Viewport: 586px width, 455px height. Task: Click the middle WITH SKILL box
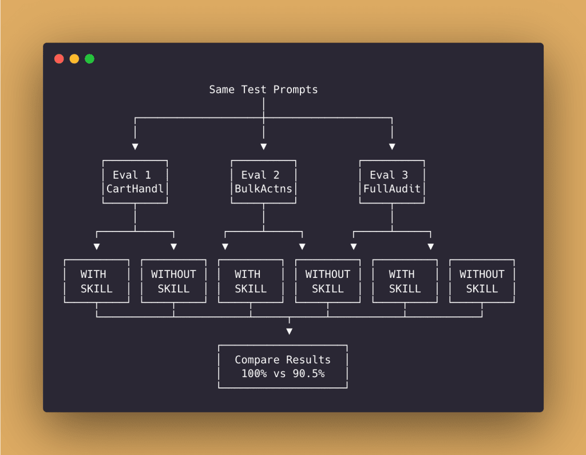click(251, 281)
